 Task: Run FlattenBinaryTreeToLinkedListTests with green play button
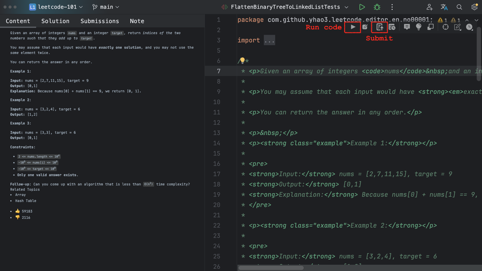362,7
